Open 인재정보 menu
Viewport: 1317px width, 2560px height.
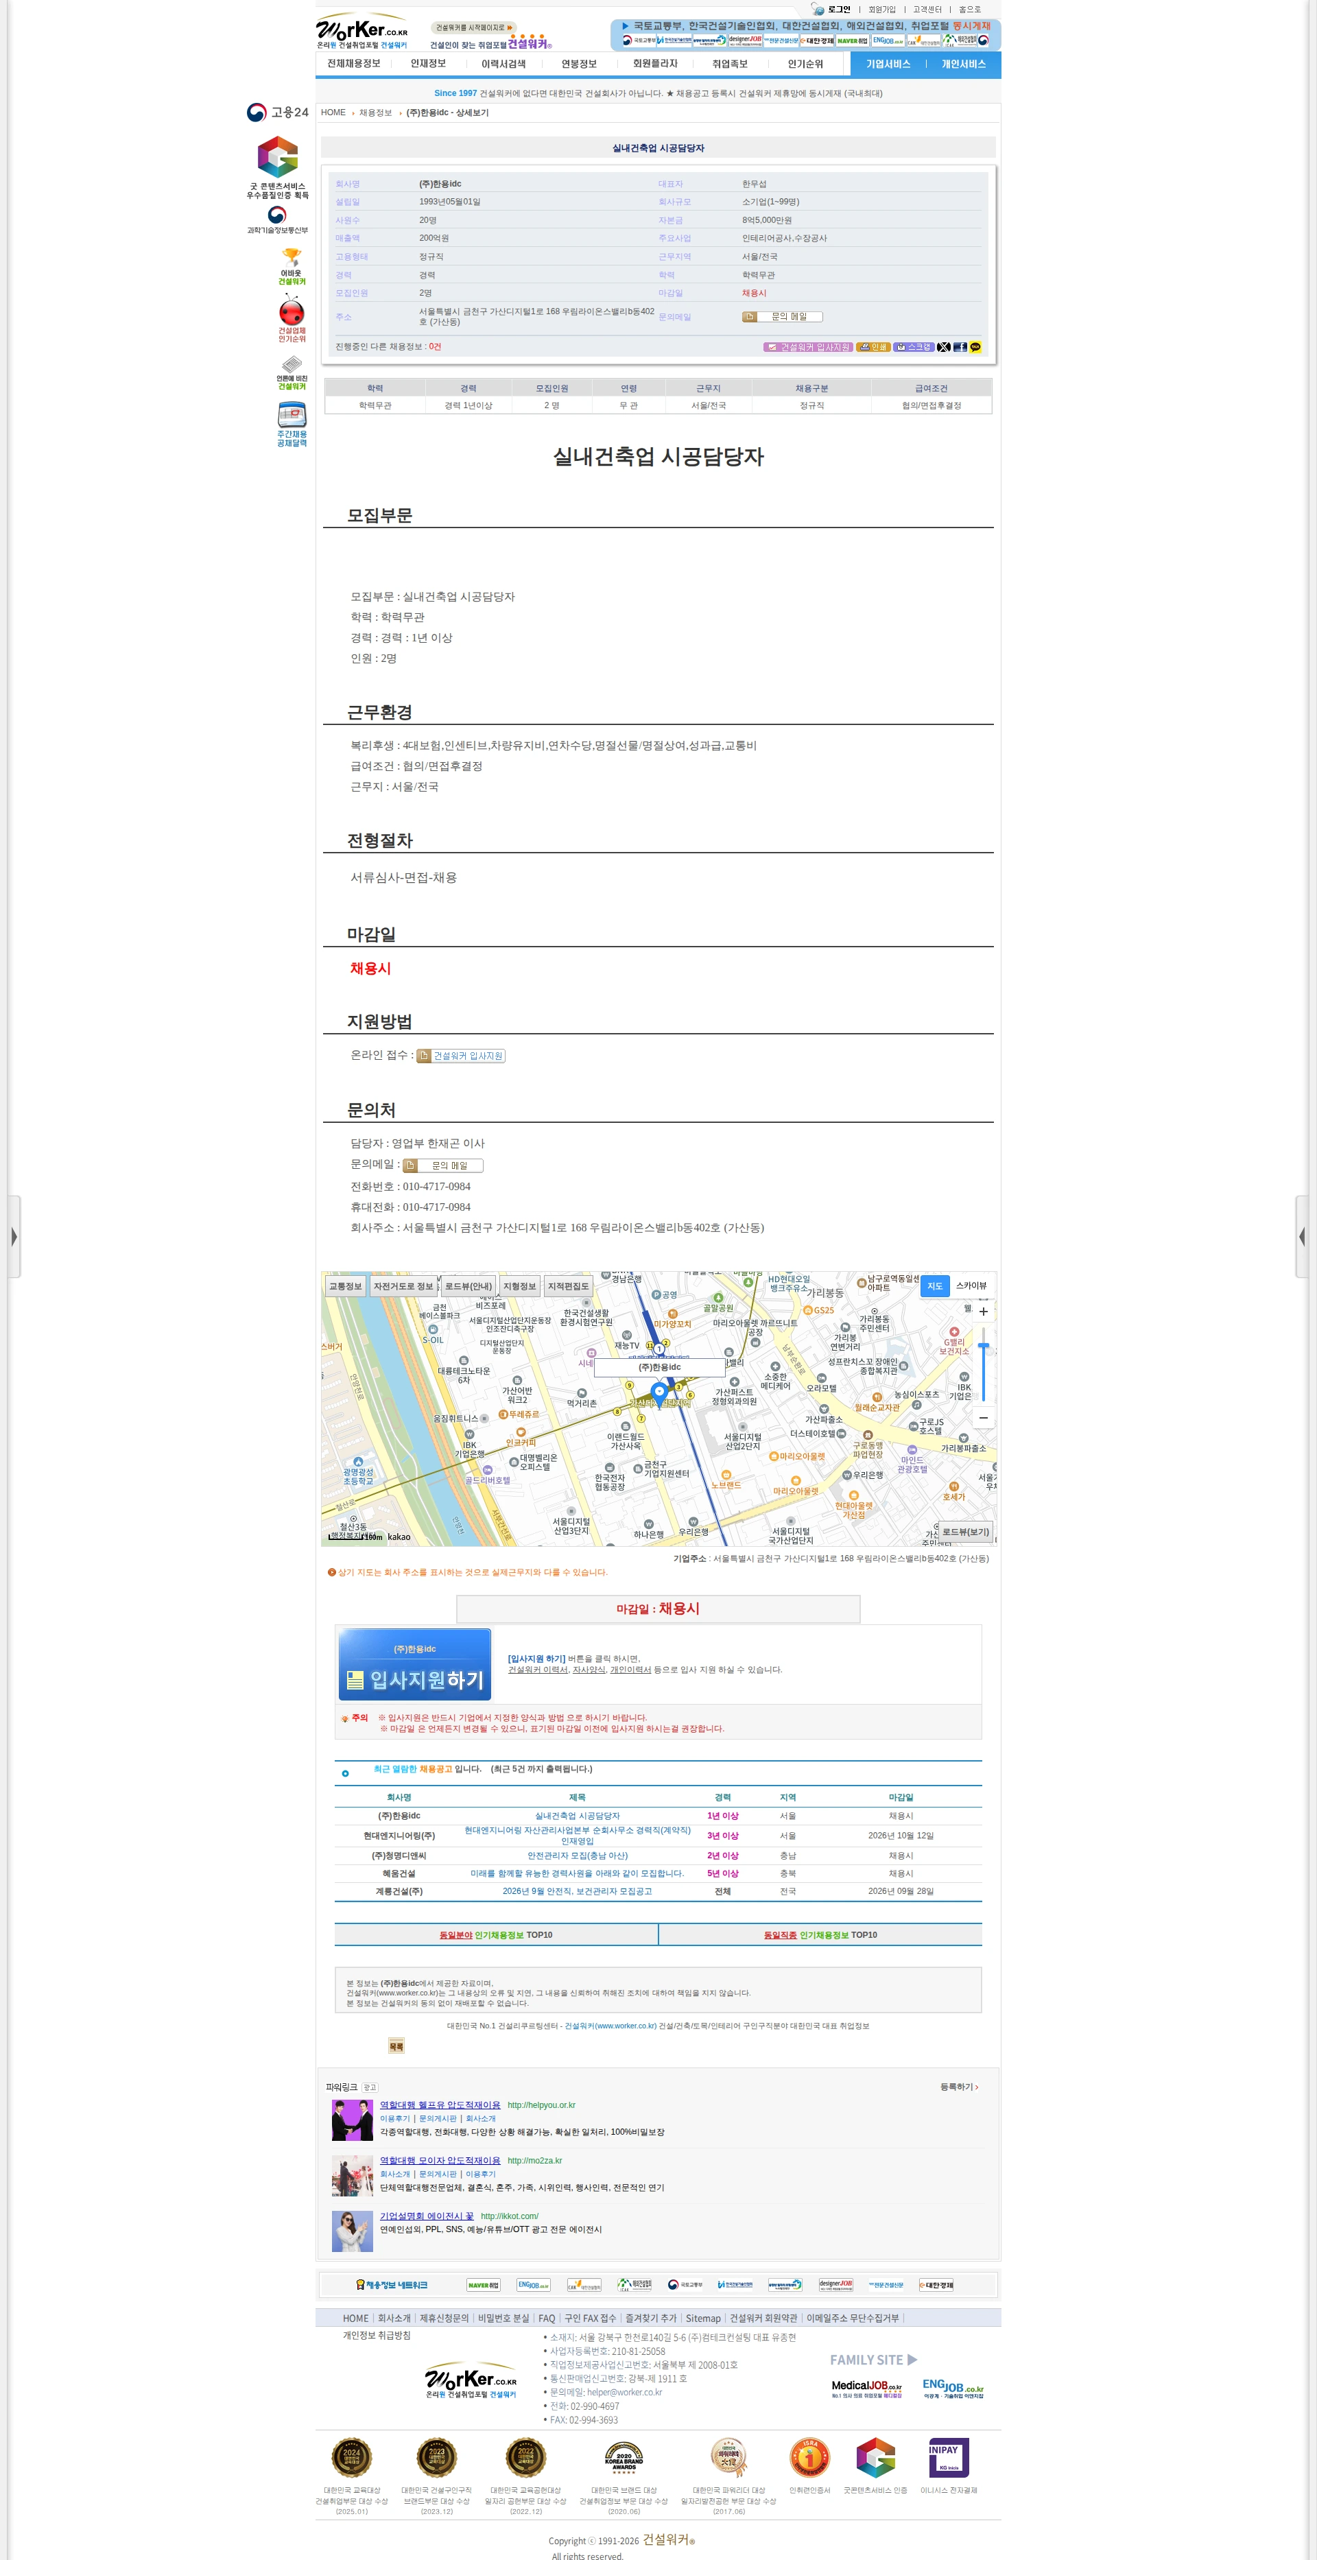(429, 64)
